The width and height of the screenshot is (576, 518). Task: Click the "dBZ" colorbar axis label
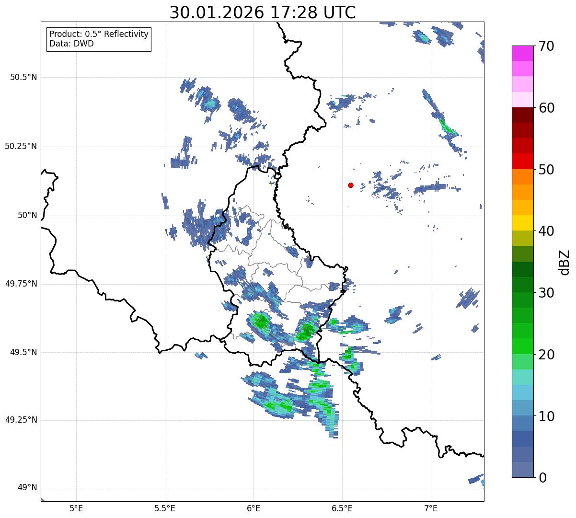tap(564, 262)
